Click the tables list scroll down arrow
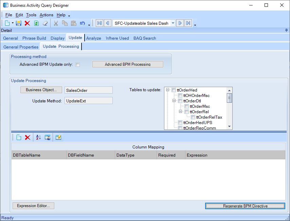290x221 pixels. tap(229, 126)
